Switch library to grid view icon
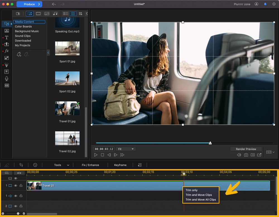The image size is (279, 217). coord(73,13)
